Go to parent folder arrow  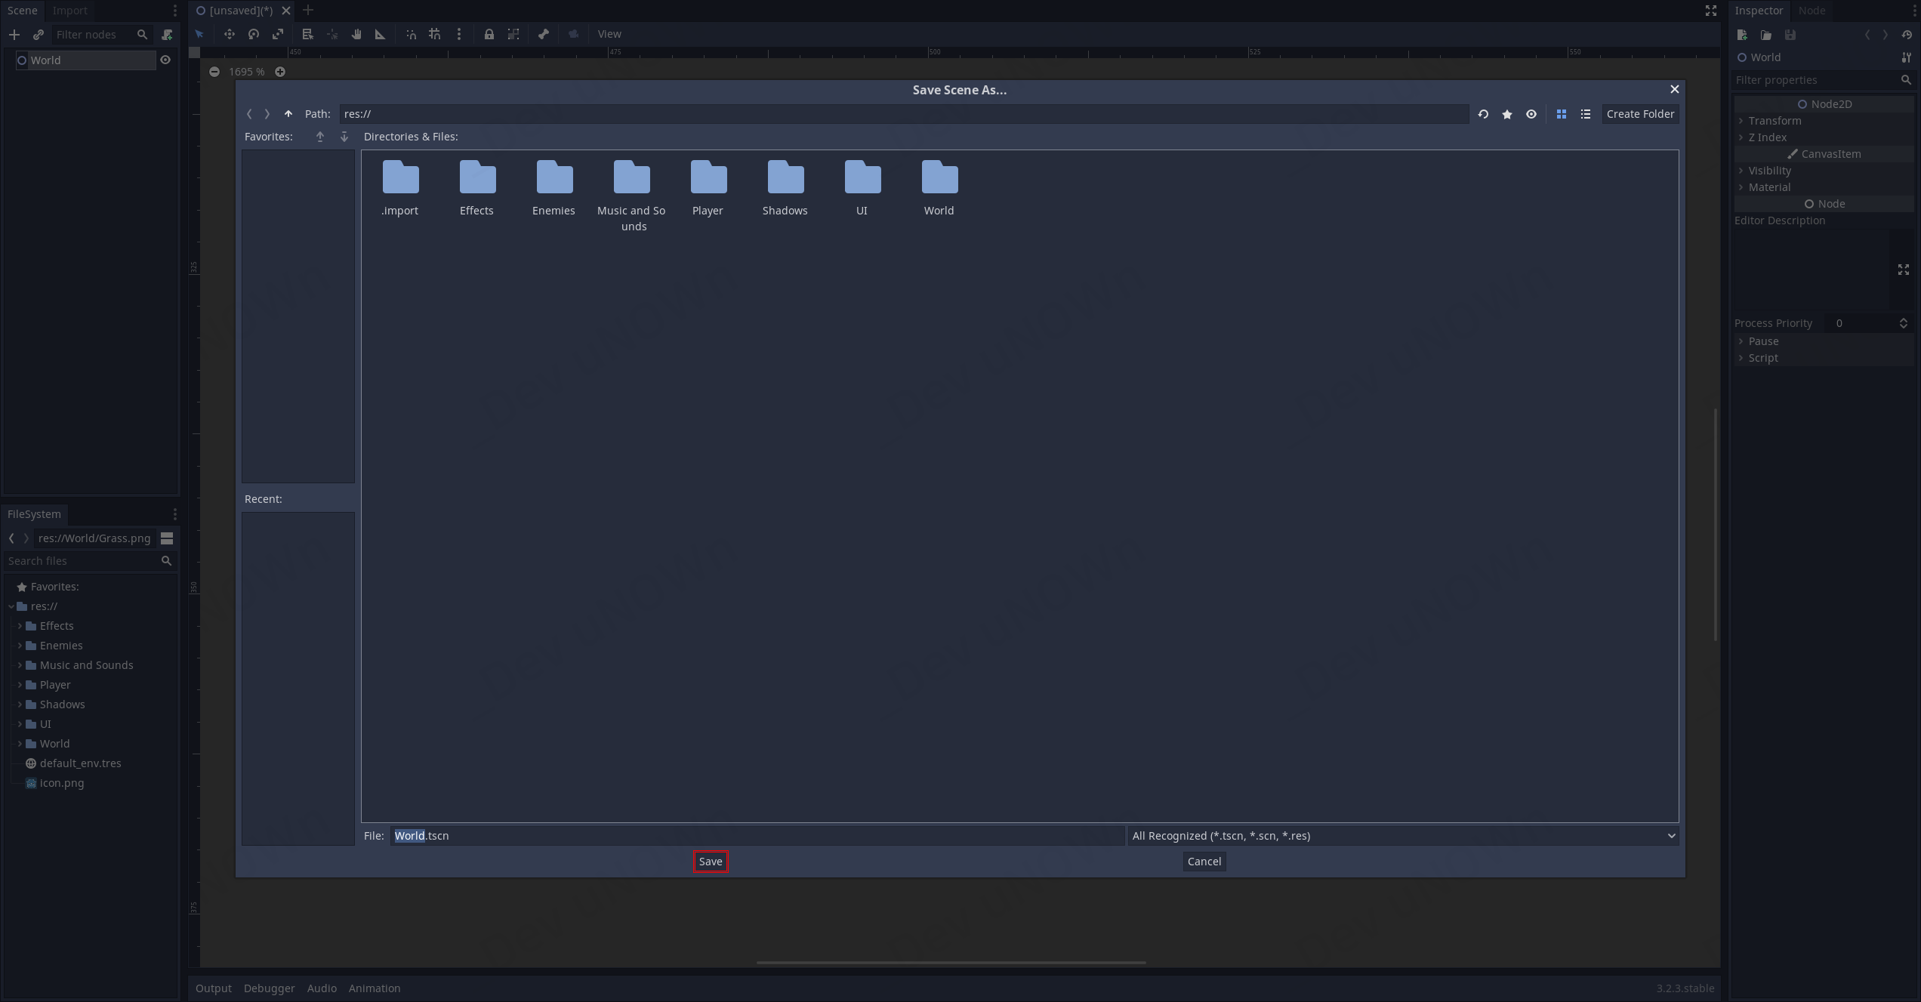(x=288, y=114)
